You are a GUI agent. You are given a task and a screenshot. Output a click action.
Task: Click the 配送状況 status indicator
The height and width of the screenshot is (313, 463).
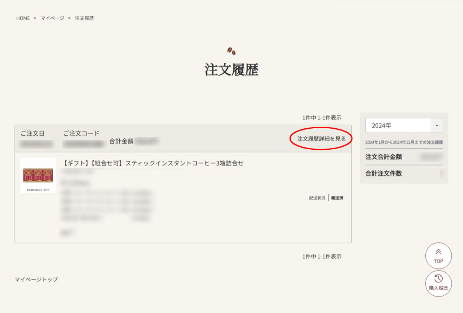pyautogui.click(x=317, y=198)
